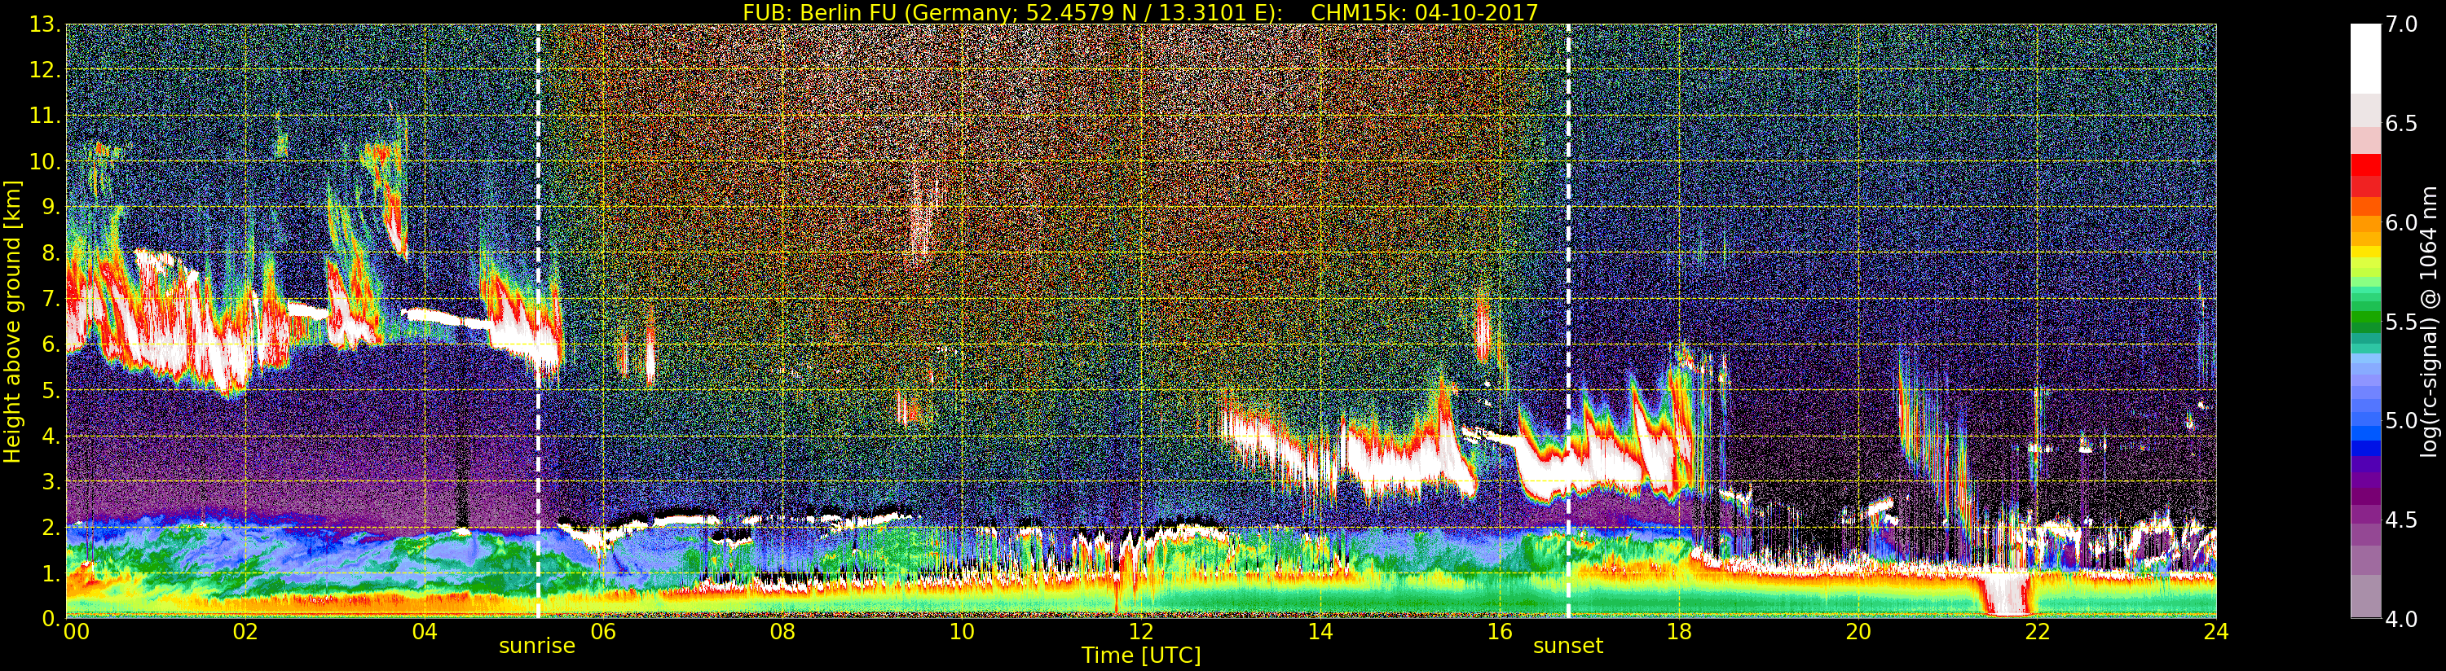Click the '24' time axis tick label
This screenshot has height=671, width=2446.
click(x=2216, y=631)
